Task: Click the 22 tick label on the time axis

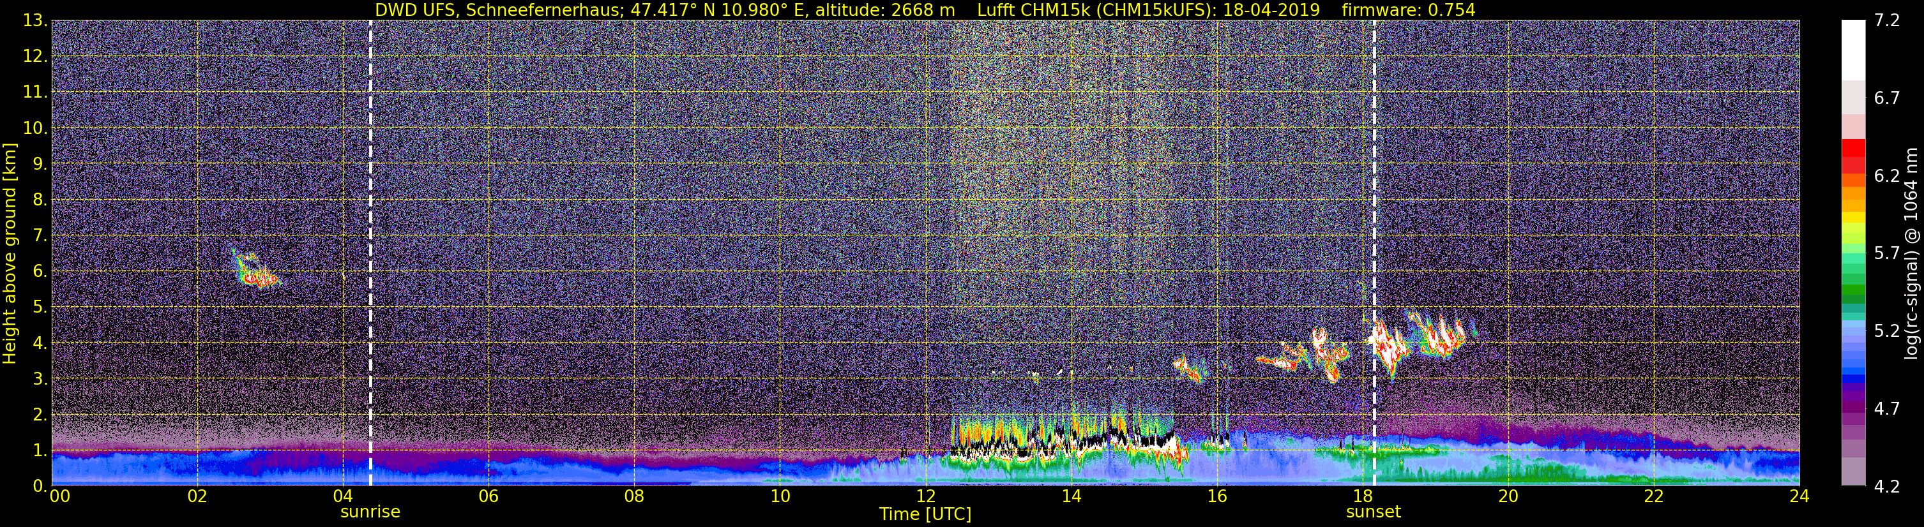Action: (x=1654, y=497)
